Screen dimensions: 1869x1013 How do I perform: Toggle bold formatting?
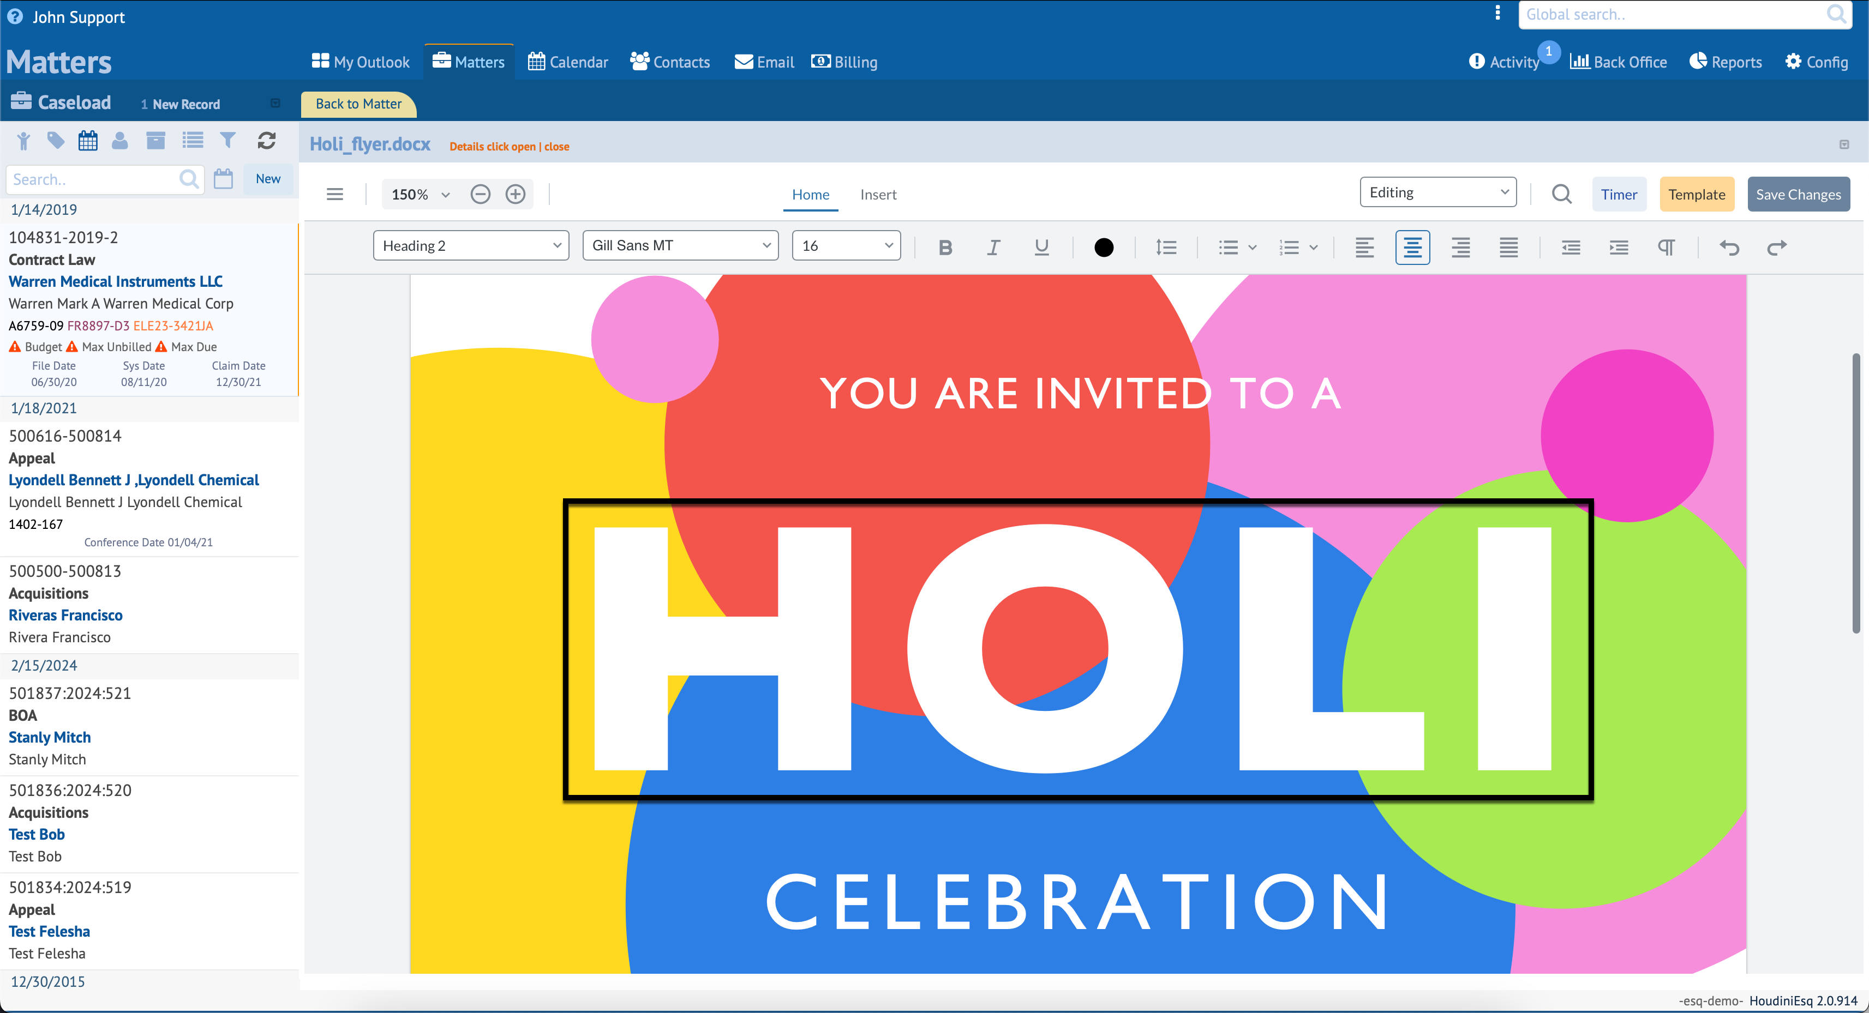tap(945, 248)
